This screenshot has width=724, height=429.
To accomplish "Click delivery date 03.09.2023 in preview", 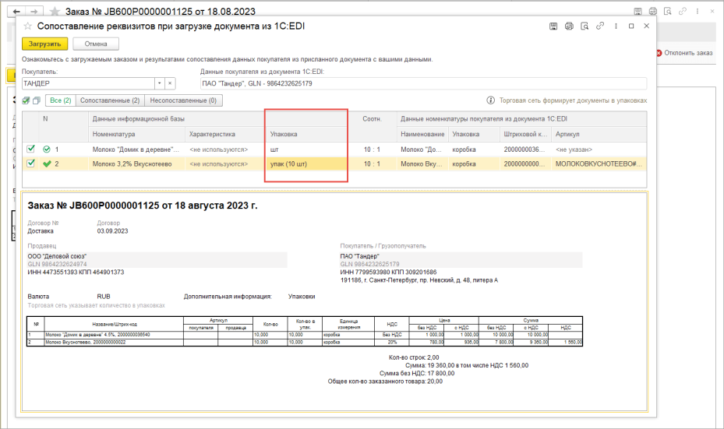I will [112, 231].
